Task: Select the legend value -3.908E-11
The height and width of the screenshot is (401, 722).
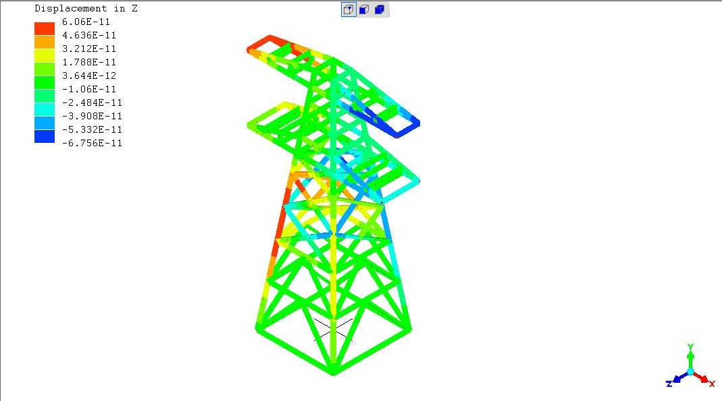Action: 92,116
